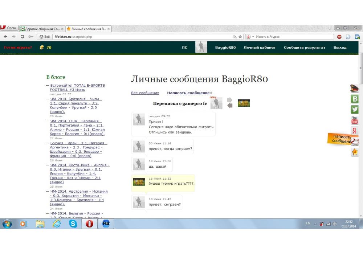Switch to the Дорогие сборники tab
The image size is (363, 254).
[42, 29]
